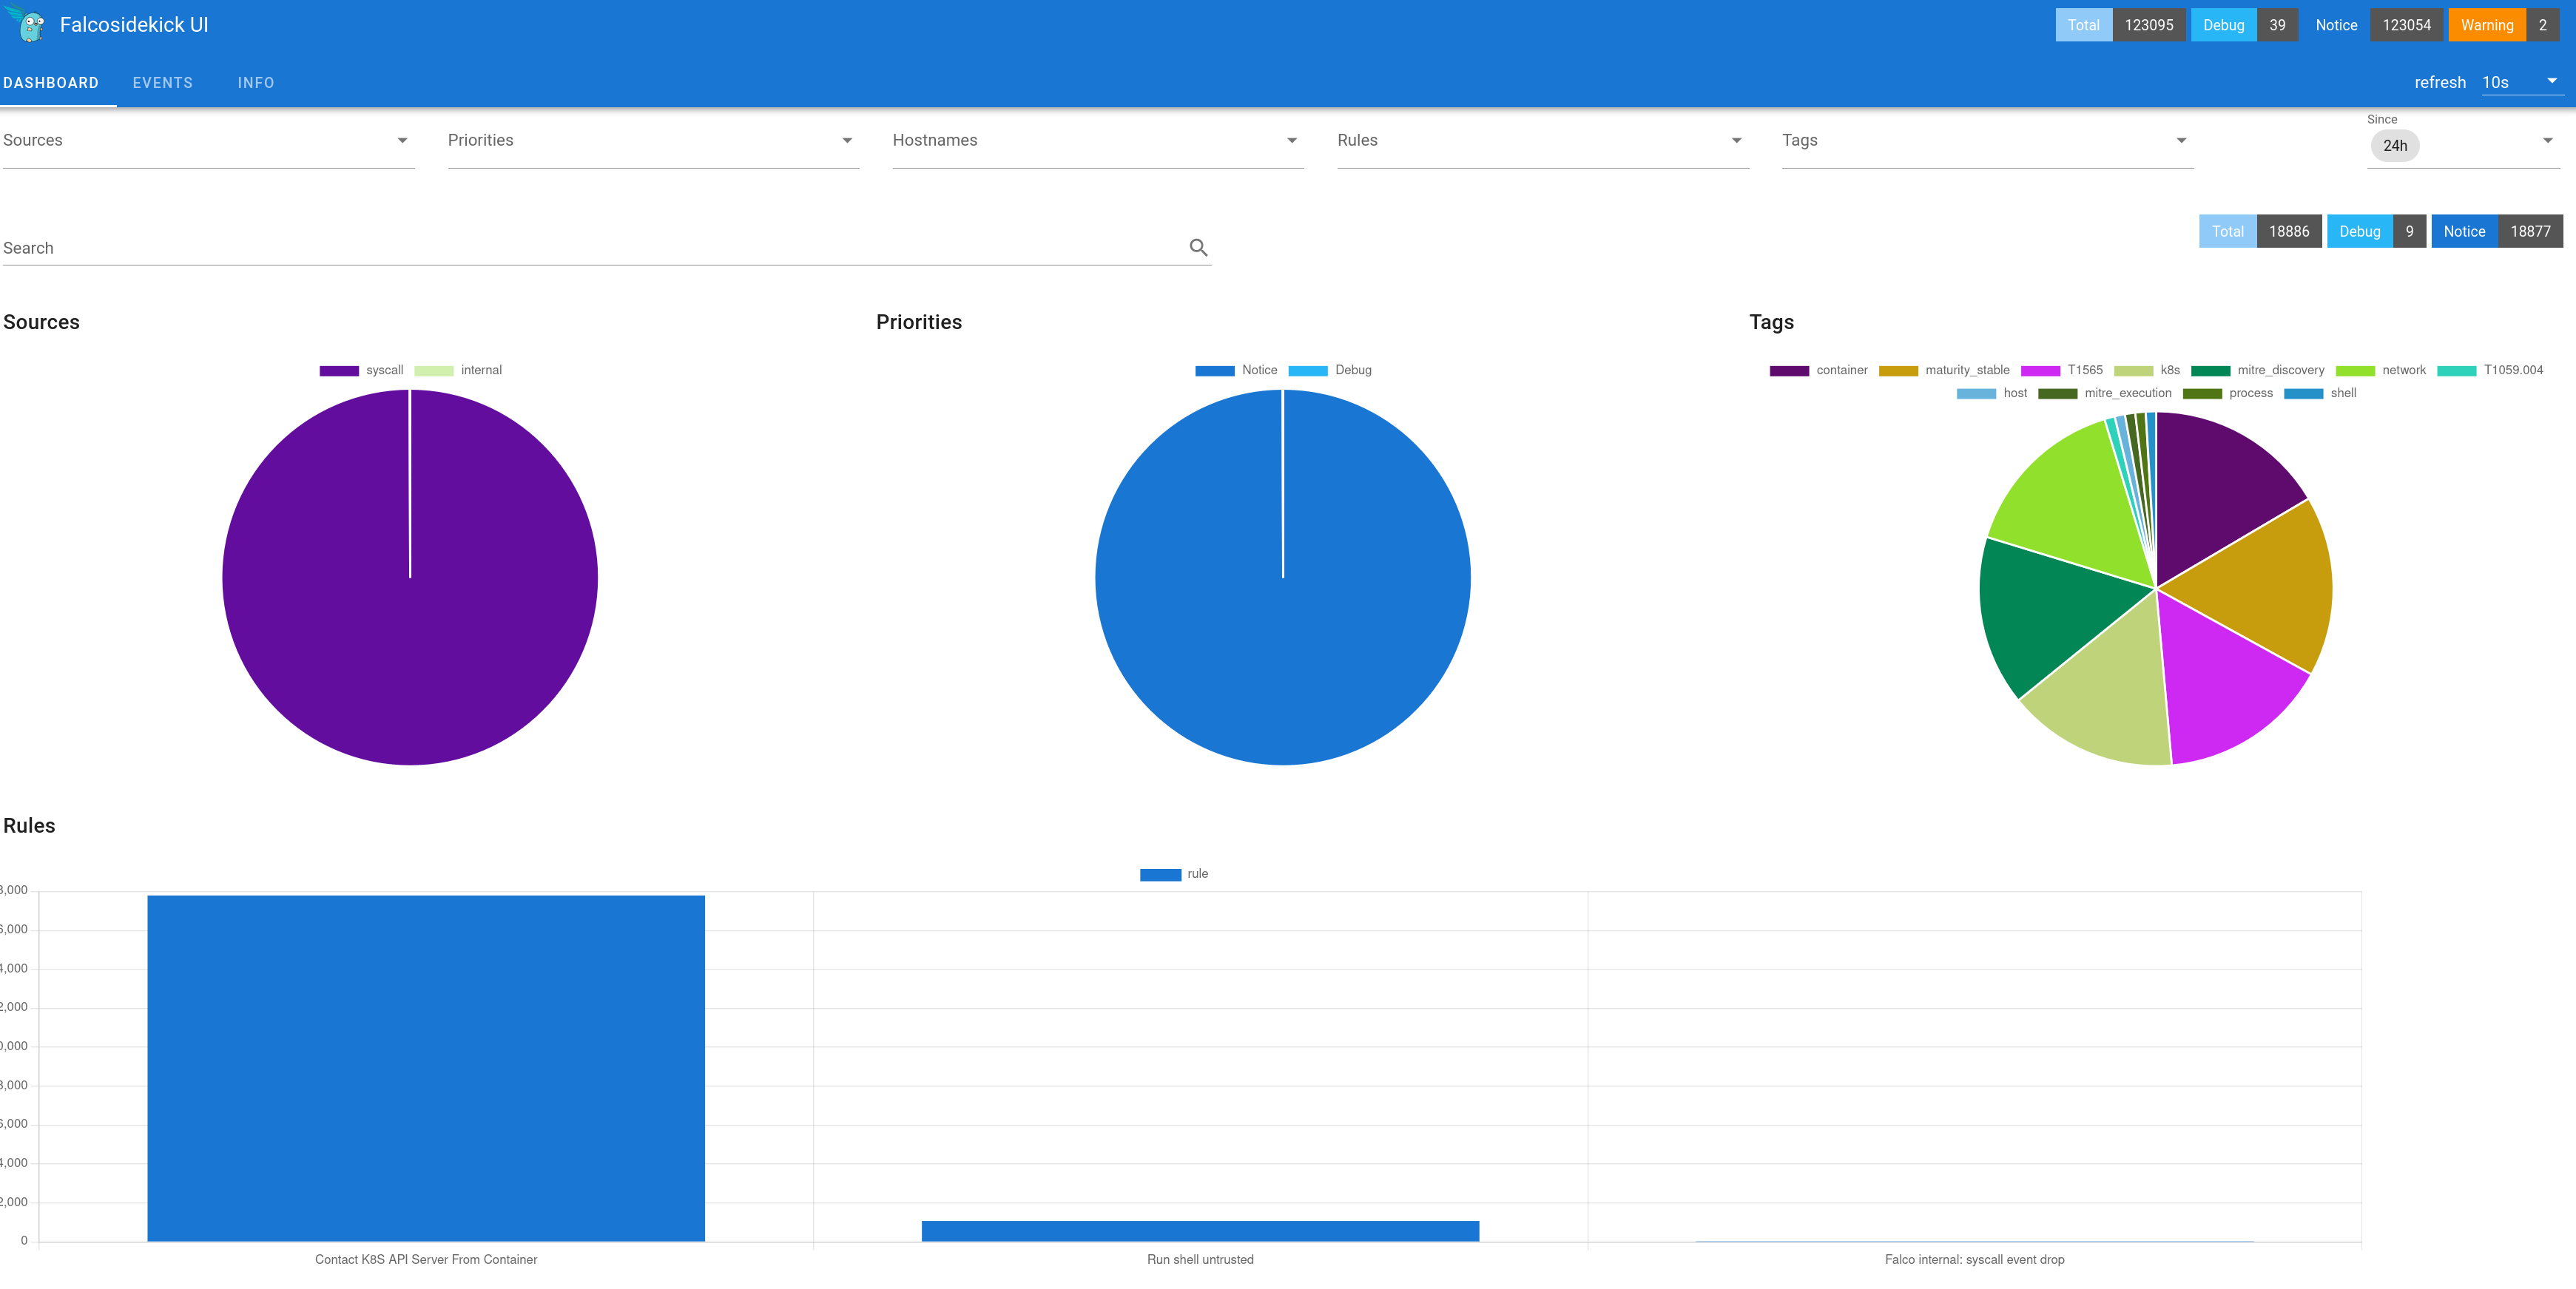Toggle the internal slice via Sources legend
This screenshot has height=1289, width=2576.
435,370
